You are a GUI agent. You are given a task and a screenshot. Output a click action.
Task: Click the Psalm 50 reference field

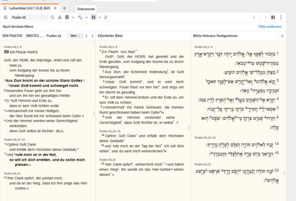(x=30, y=17)
